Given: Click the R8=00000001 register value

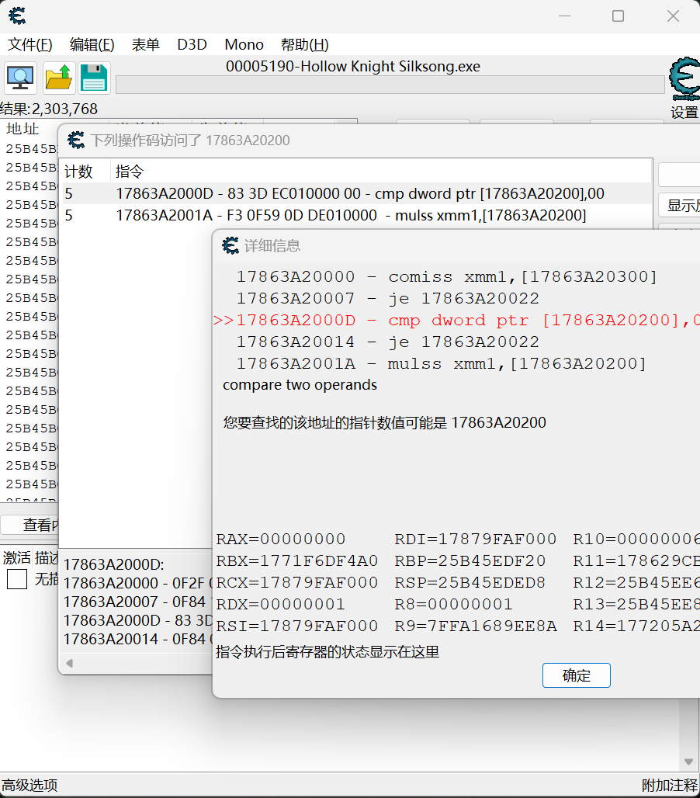Looking at the screenshot, I should 454,604.
